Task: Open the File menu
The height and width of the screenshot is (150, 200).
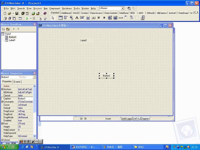Action: click(x=6, y=8)
